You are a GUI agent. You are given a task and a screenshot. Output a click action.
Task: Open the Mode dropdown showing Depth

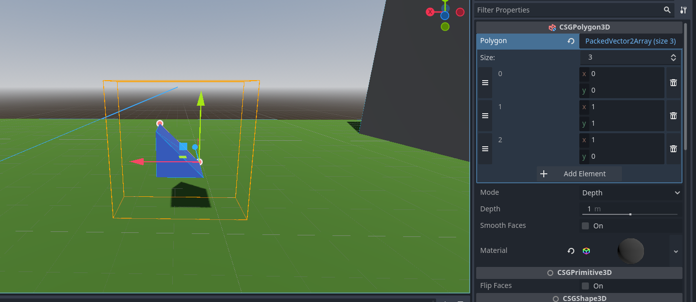point(630,192)
